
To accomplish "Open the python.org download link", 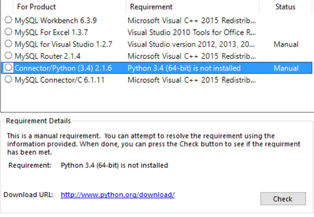I will pos(117,194).
